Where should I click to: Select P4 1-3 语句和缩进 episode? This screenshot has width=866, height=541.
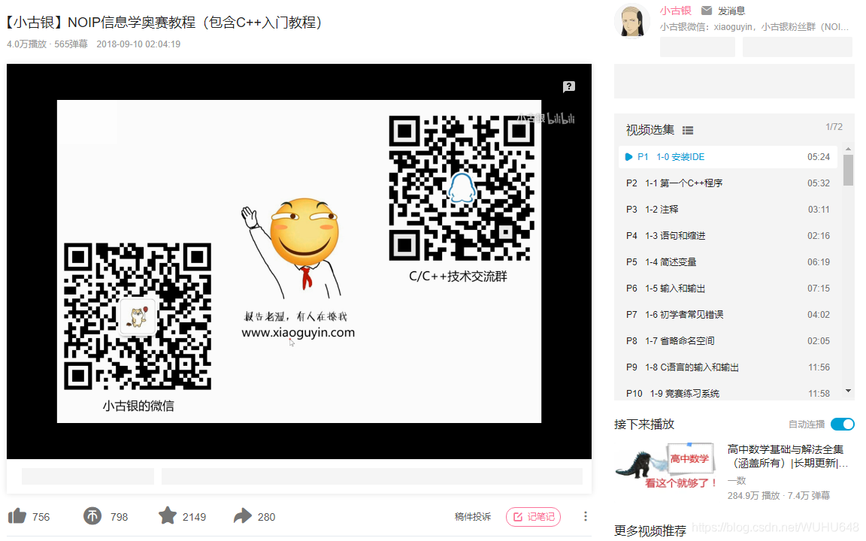coord(728,236)
